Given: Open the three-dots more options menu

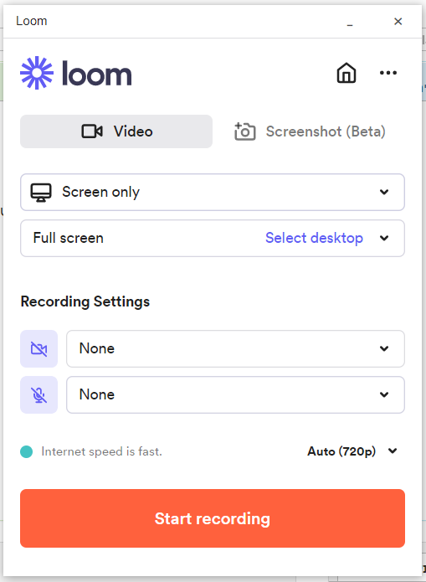Looking at the screenshot, I should point(388,73).
